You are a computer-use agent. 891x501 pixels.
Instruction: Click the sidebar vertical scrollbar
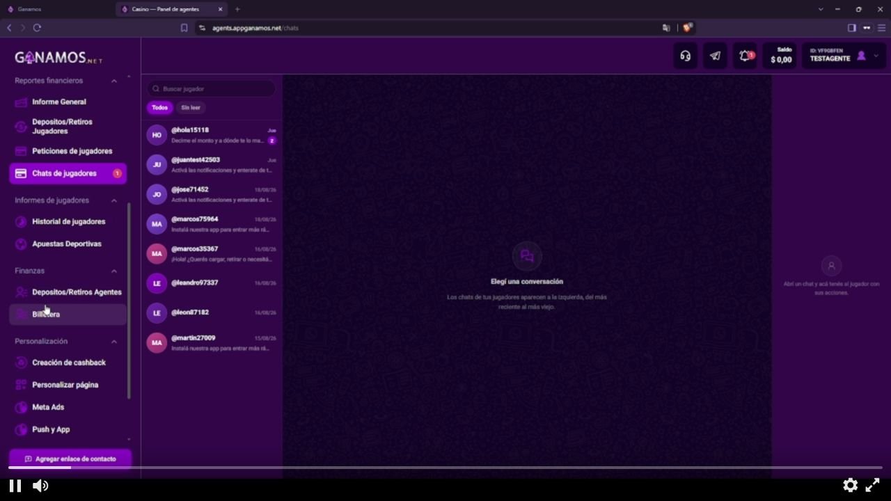[129, 301]
